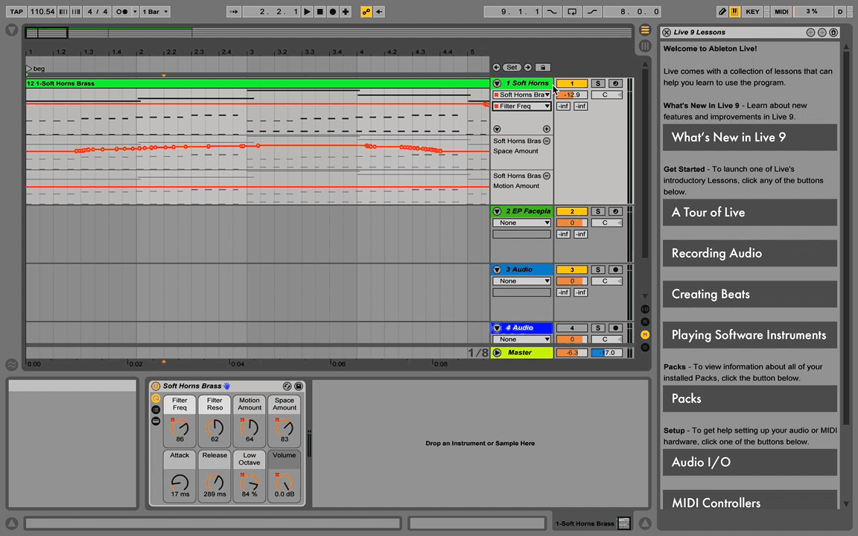Toggle the Follow playback button
The image size is (858, 536).
(x=234, y=11)
